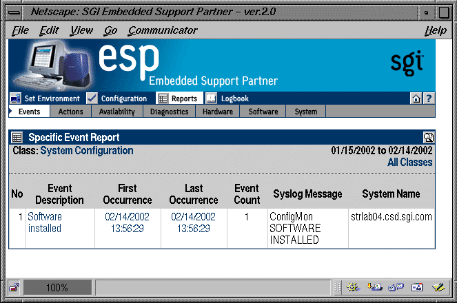The image size is (457, 303).
Task: Click the Logbook book icon
Action: (x=212, y=98)
